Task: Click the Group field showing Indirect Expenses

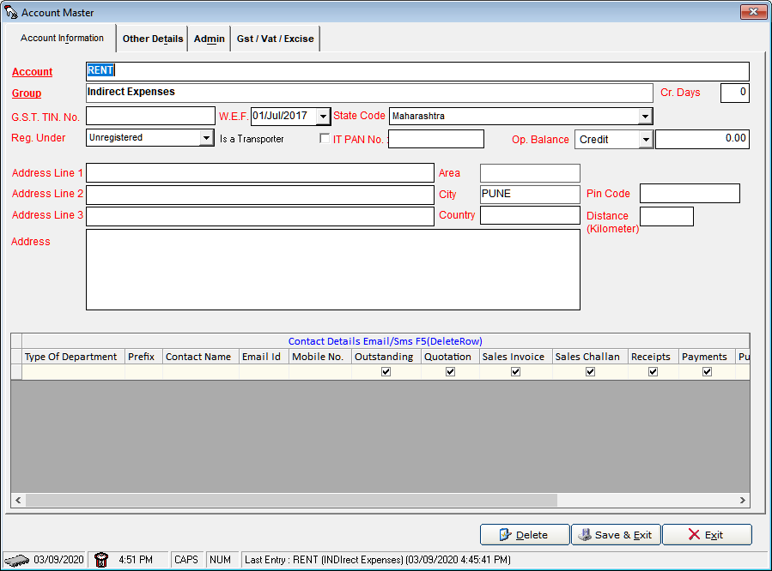Action: pos(369,93)
